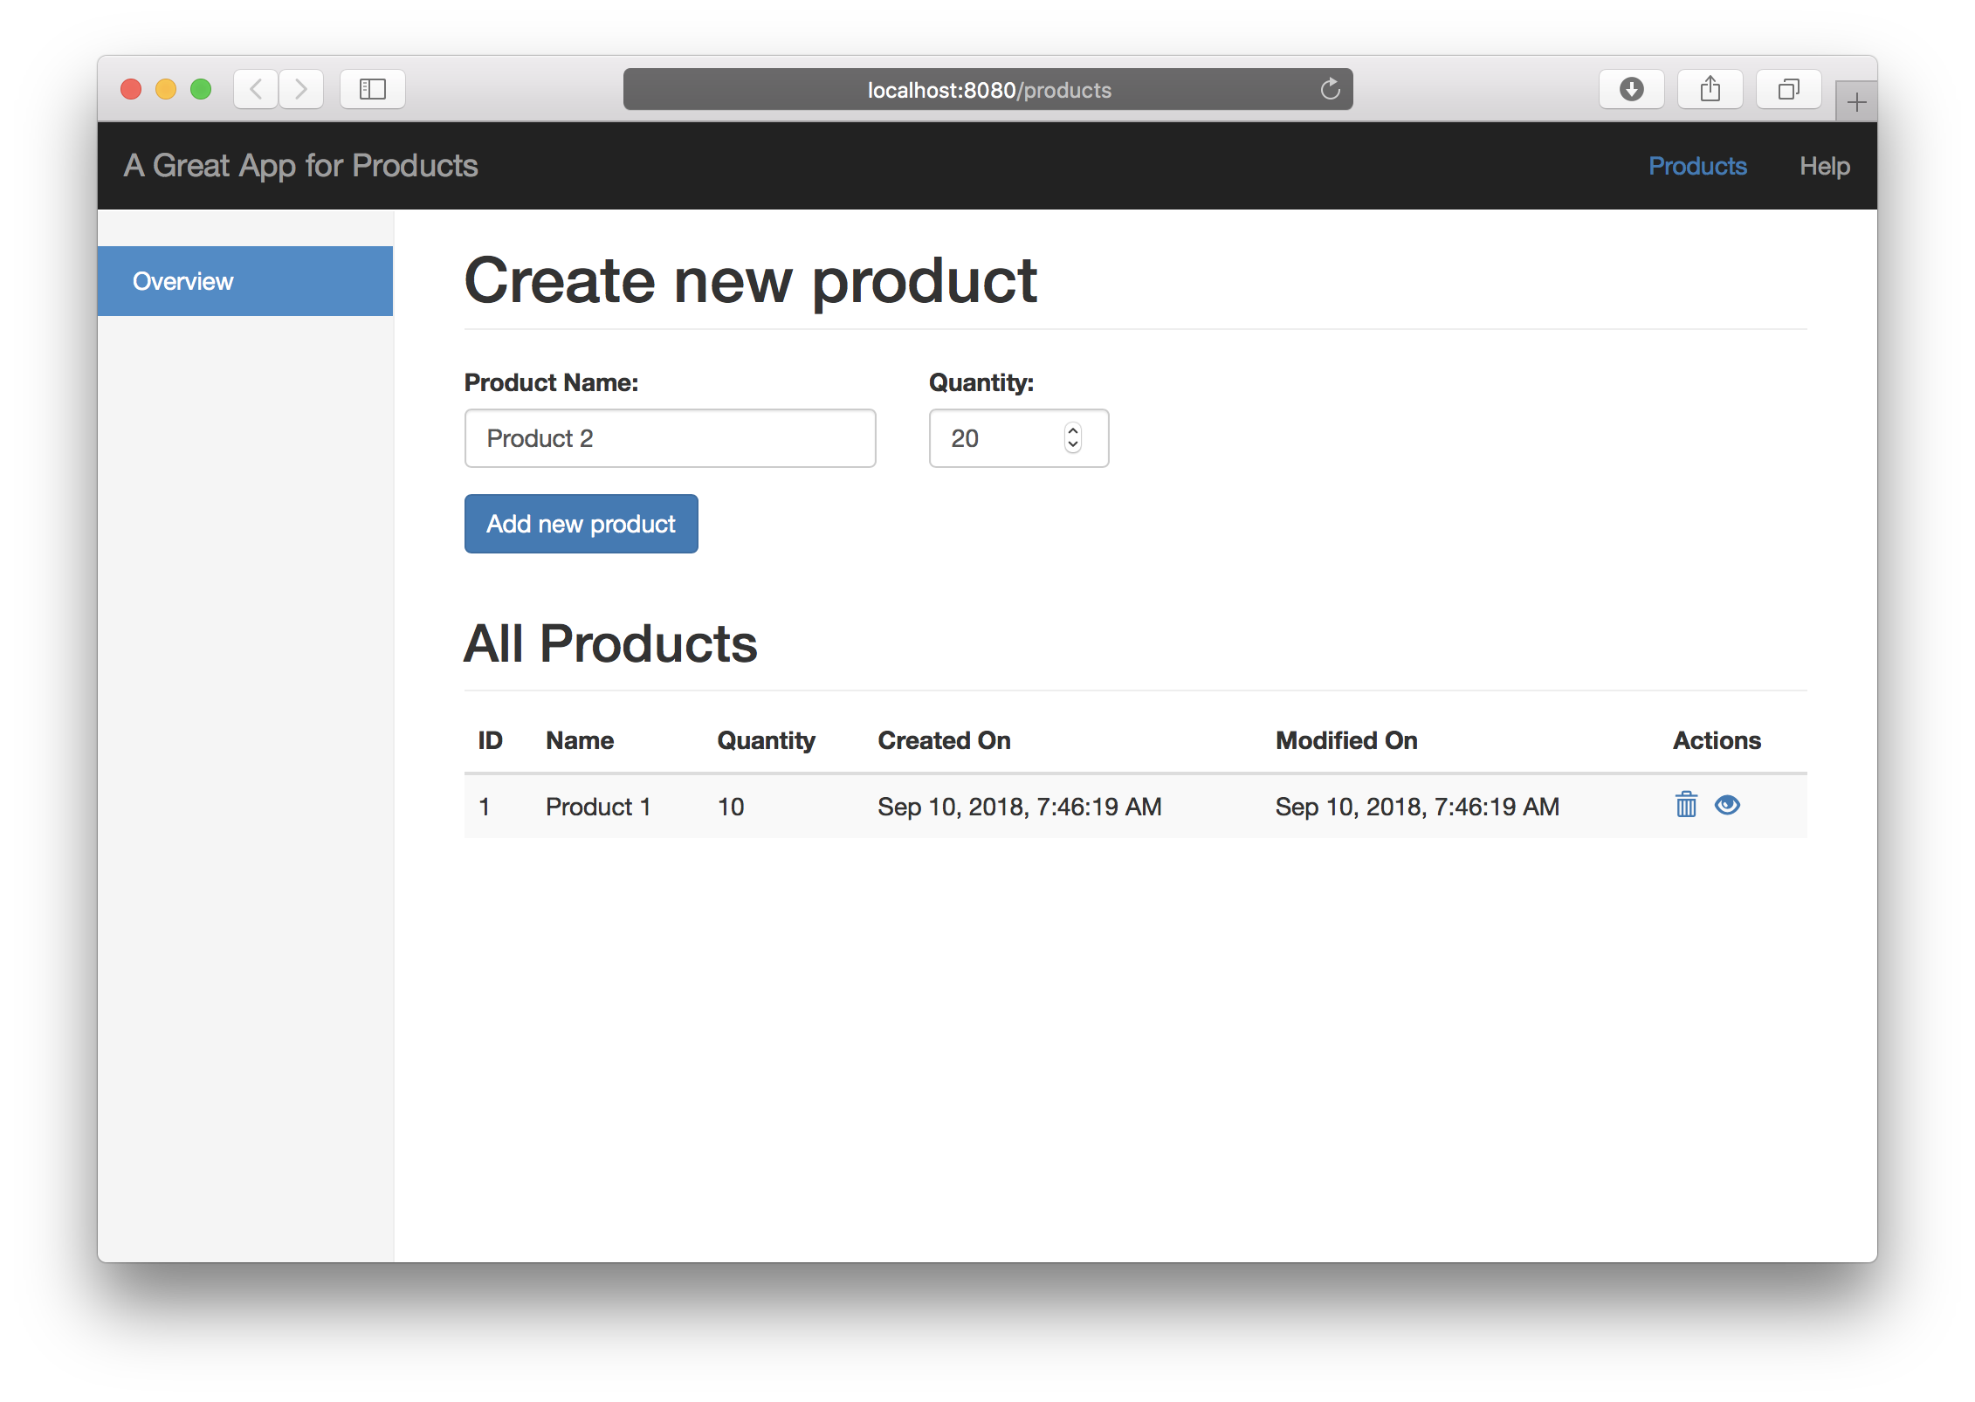Decrease Quantity with stepper down arrow
The width and height of the screenshot is (1975, 1402).
point(1073,445)
